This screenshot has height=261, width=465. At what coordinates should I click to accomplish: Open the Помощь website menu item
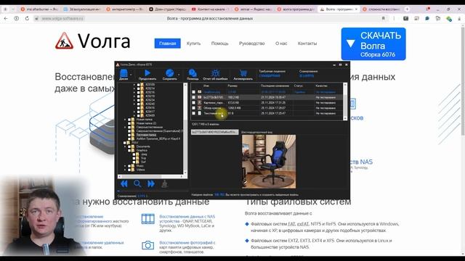point(219,43)
